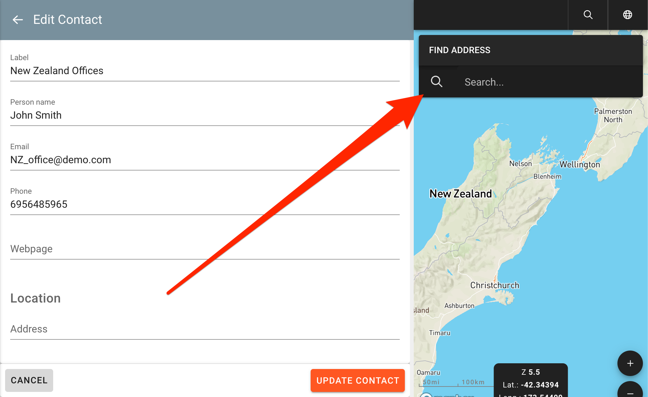The image size is (648, 397).
Task: Click Christchurch on the map
Action: [x=495, y=285]
